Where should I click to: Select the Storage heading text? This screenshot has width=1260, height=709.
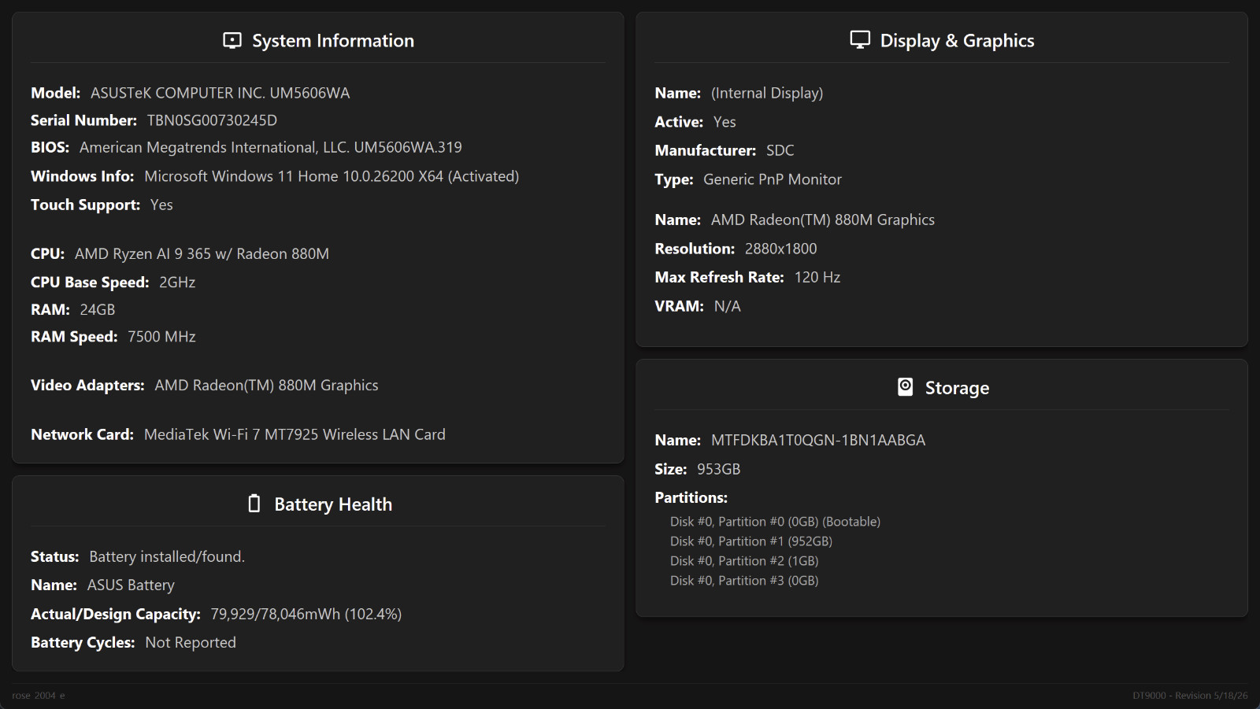coord(957,388)
